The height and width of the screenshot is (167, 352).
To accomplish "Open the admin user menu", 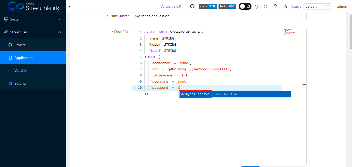I will [x=342, y=6].
